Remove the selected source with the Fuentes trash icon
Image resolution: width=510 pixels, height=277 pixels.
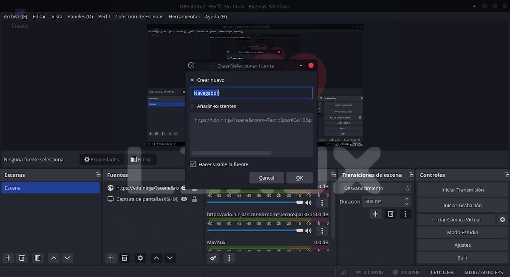click(x=125, y=258)
